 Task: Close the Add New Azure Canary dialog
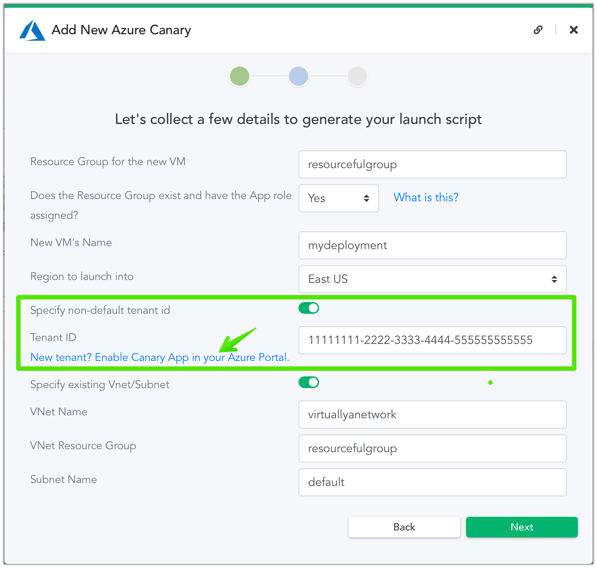[573, 30]
